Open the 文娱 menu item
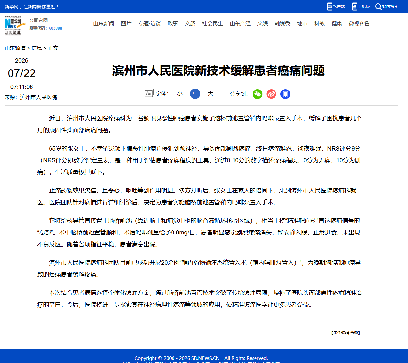The image size is (408, 363). coord(263,24)
